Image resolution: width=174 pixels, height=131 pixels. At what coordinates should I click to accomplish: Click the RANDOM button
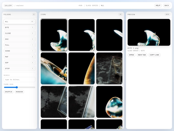(x=19, y=92)
